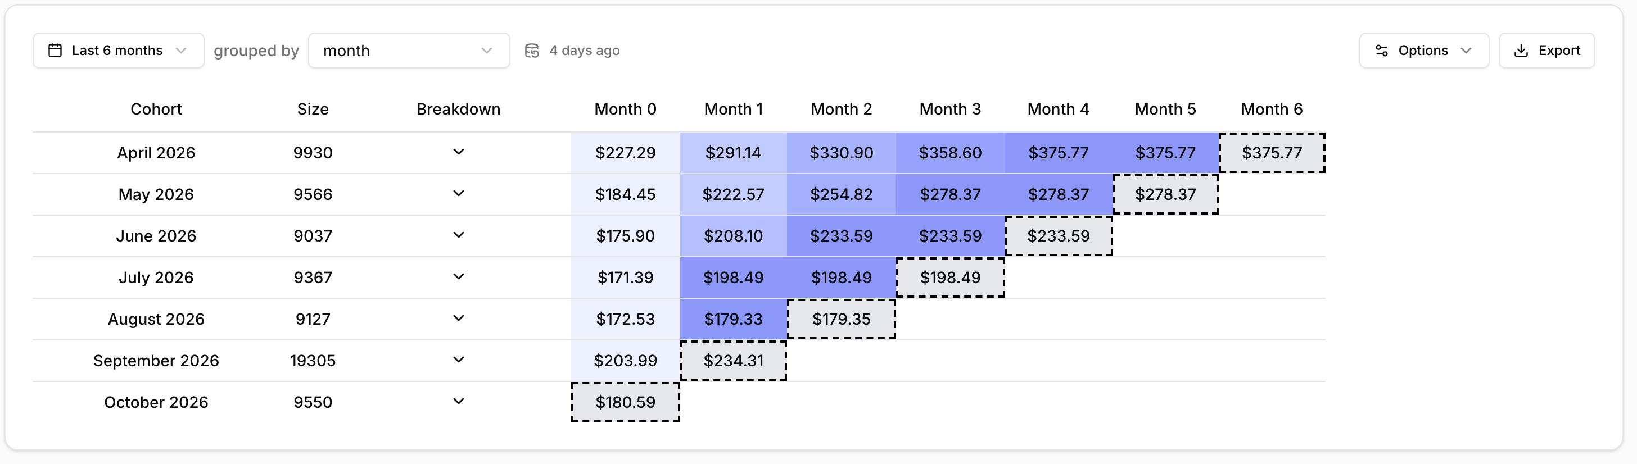Click the $203.99 cell
Screen dimensions: 1637x464
625,361
